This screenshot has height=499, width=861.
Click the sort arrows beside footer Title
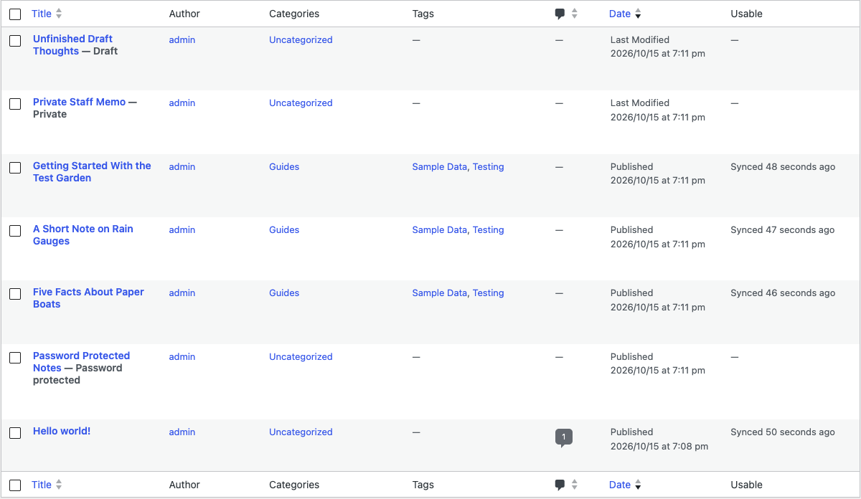pyautogui.click(x=59, y=485)
